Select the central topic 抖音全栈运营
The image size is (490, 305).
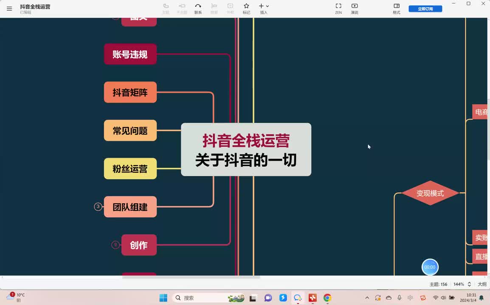click(x=246, y=150)
